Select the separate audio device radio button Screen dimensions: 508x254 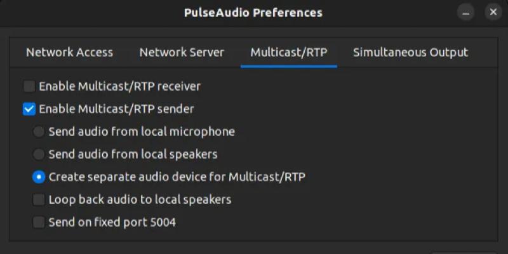(x=39, y=177)
